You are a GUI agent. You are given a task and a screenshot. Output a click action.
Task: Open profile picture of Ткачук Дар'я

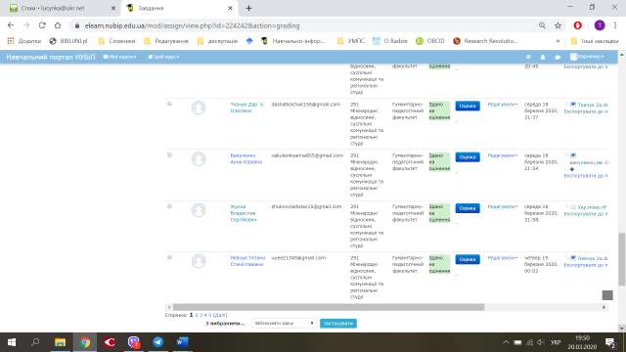[199, 108]
